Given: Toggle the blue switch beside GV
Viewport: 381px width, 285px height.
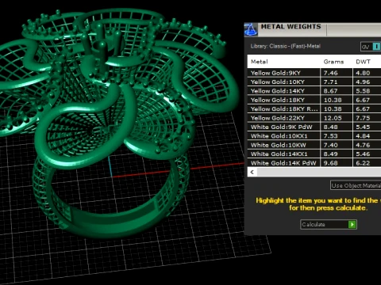Looking at the screenshot, I should [376, 47].
